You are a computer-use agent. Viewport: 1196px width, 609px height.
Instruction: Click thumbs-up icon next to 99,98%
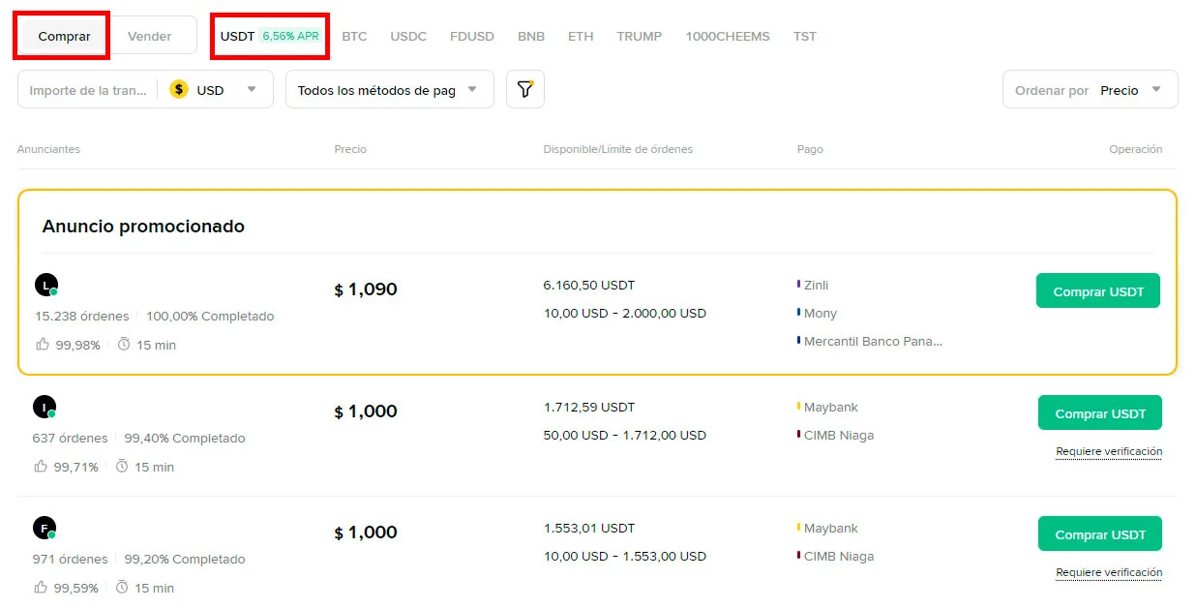pyautogui.click(x=42, y=344)
